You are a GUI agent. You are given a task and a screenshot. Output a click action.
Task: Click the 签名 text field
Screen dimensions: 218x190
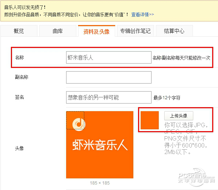[x=109, y=97]
